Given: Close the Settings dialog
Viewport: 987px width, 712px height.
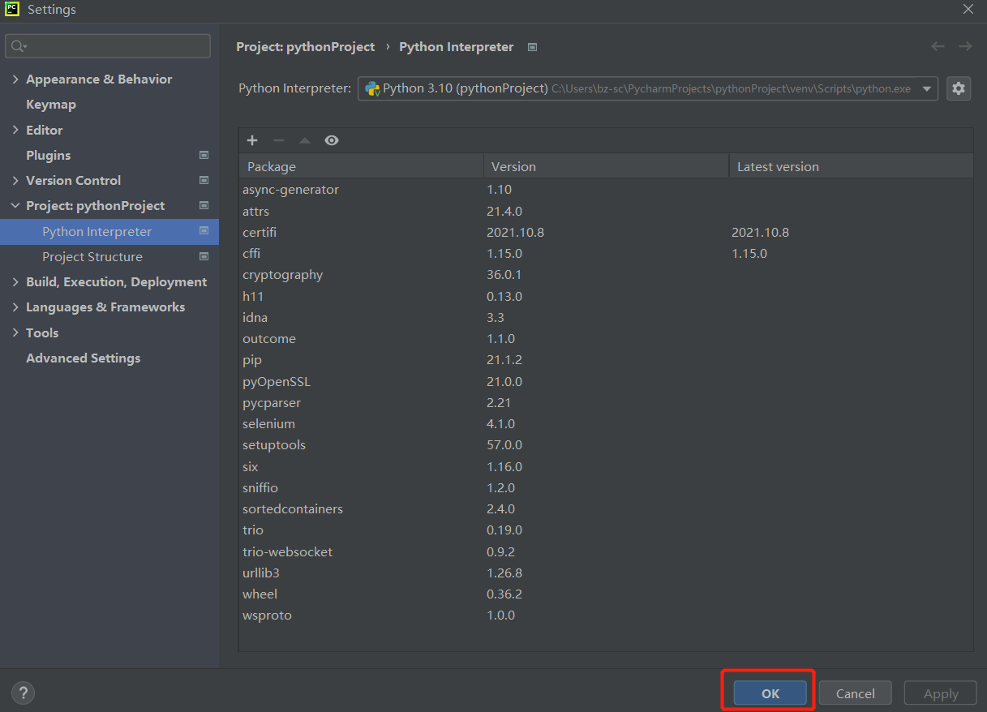Looking at the screenshot, I should point(968,10).
